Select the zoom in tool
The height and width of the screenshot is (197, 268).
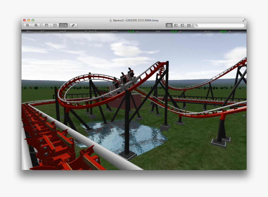[36, 25]
